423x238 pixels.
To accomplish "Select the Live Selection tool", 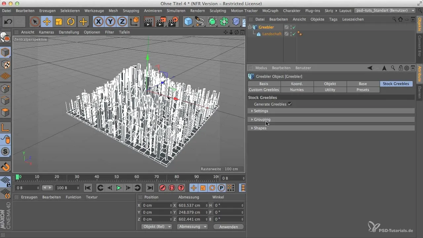I will click(35, 22).
